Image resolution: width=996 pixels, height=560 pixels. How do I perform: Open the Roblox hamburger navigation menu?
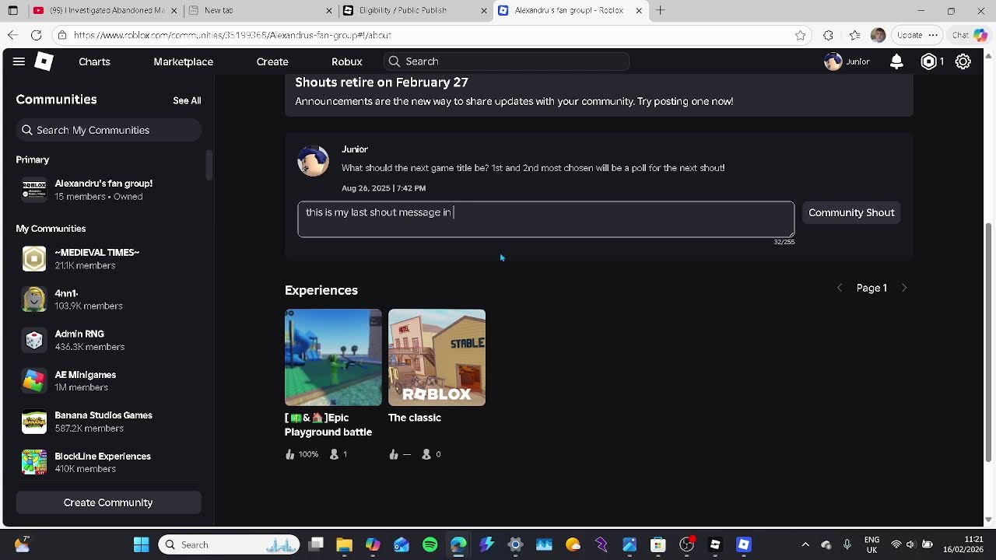19,61
